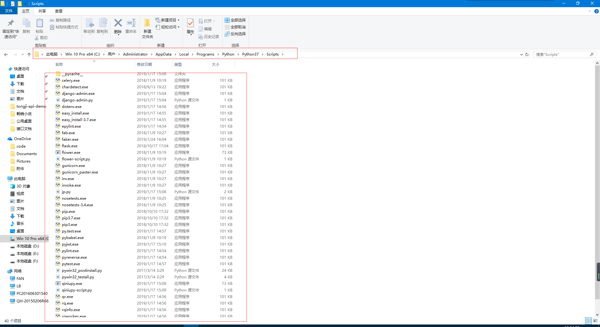Open History from ribbon
This screenshot has height=327, width=600.
click(x=209, y=37)
